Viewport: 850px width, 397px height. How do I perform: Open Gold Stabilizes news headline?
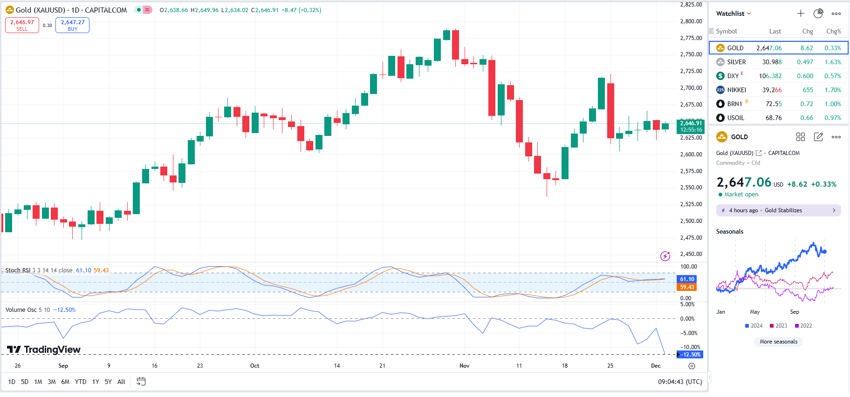point(779,210)
